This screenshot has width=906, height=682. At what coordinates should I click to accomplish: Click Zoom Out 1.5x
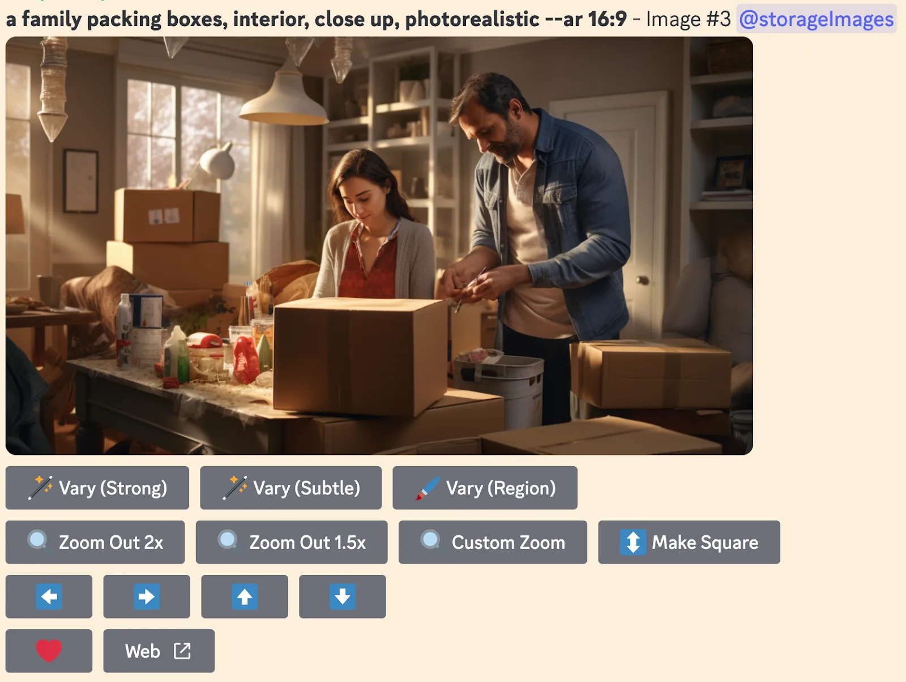pos(292,542)
